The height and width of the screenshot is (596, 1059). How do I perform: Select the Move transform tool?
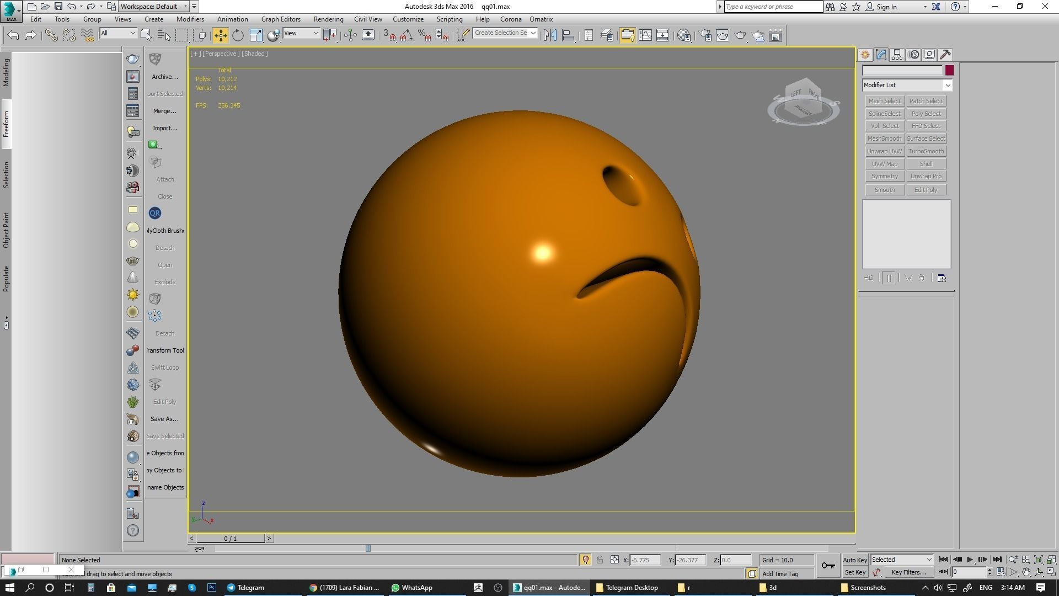pyautogui.click(x=220, y=35)
